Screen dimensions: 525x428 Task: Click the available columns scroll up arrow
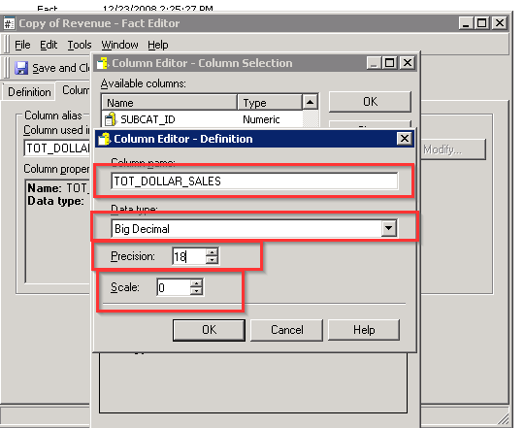(x=310, y=102)
